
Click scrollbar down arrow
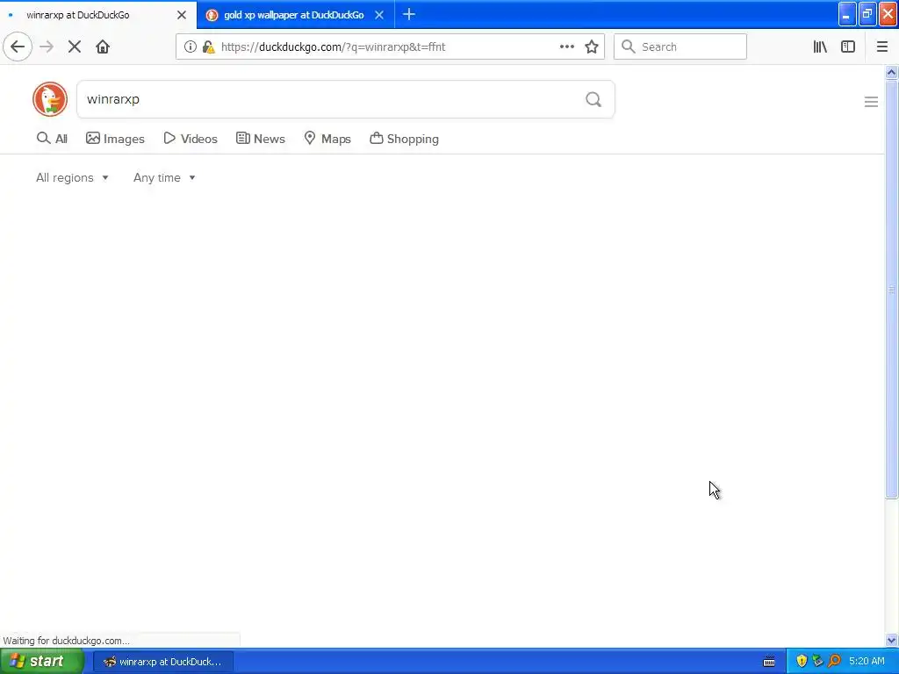tap(891, 640)
